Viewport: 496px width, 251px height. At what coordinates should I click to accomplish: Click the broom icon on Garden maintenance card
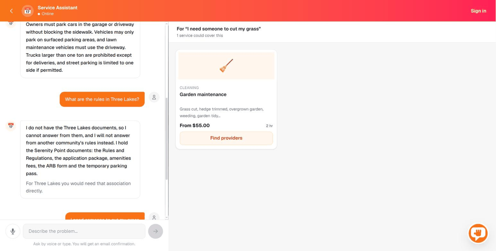226,66
